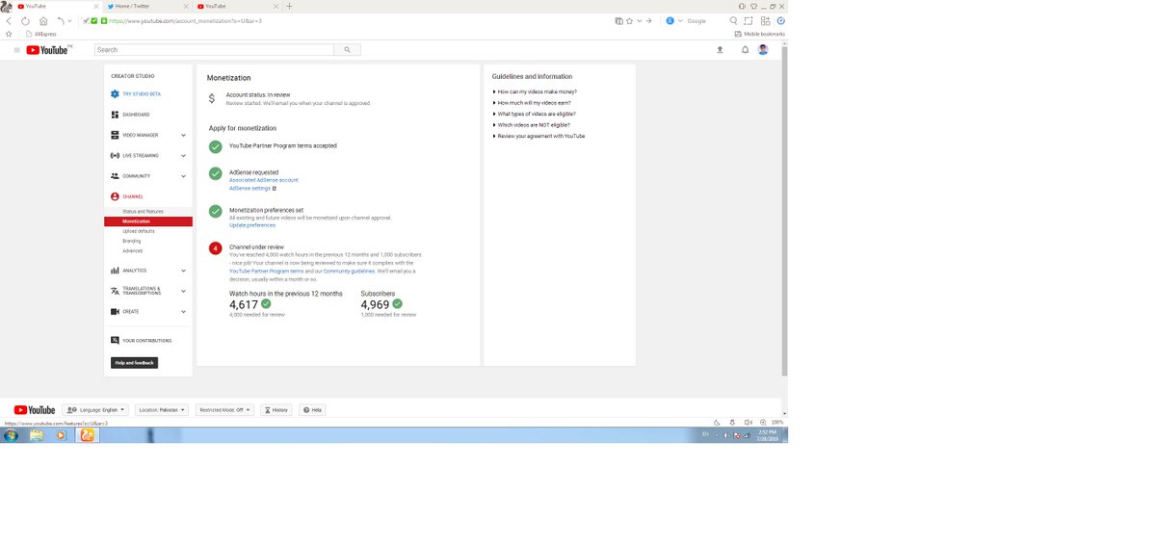Click the Help footer button
Image resolution: width=1156 pixels, height=545 pixels.
[x=312, y=410]
